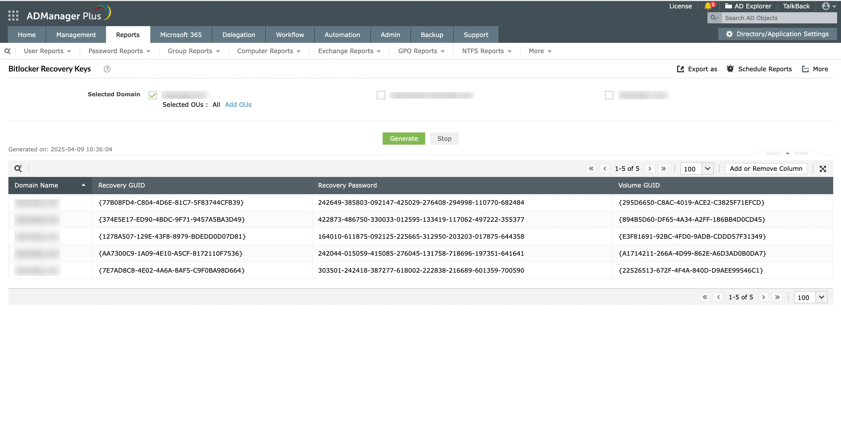Click the notification bell icon
Viewport: 841px width, 434px height.
pos(708,6)
